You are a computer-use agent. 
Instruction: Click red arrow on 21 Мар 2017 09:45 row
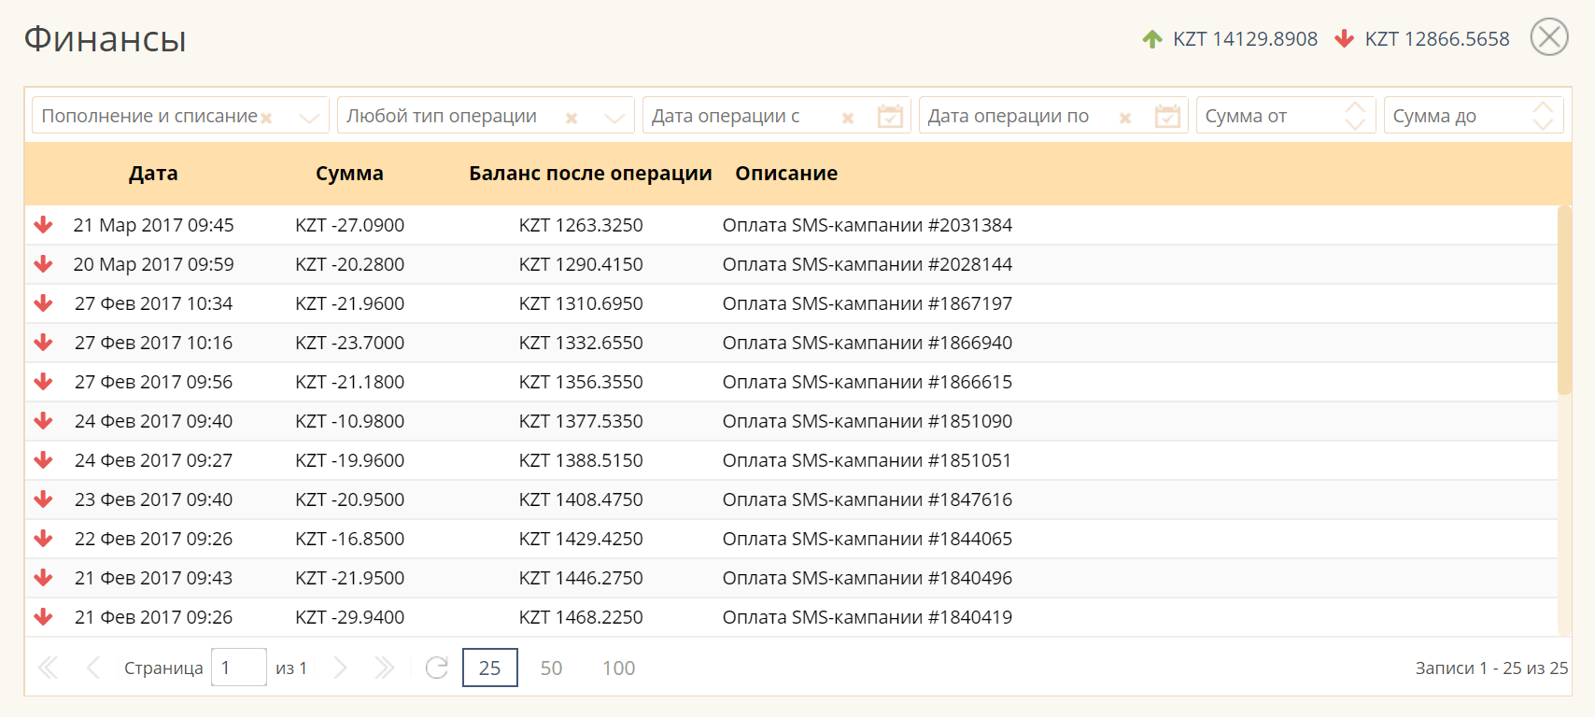pyautogui.click(x=43, y=225)
